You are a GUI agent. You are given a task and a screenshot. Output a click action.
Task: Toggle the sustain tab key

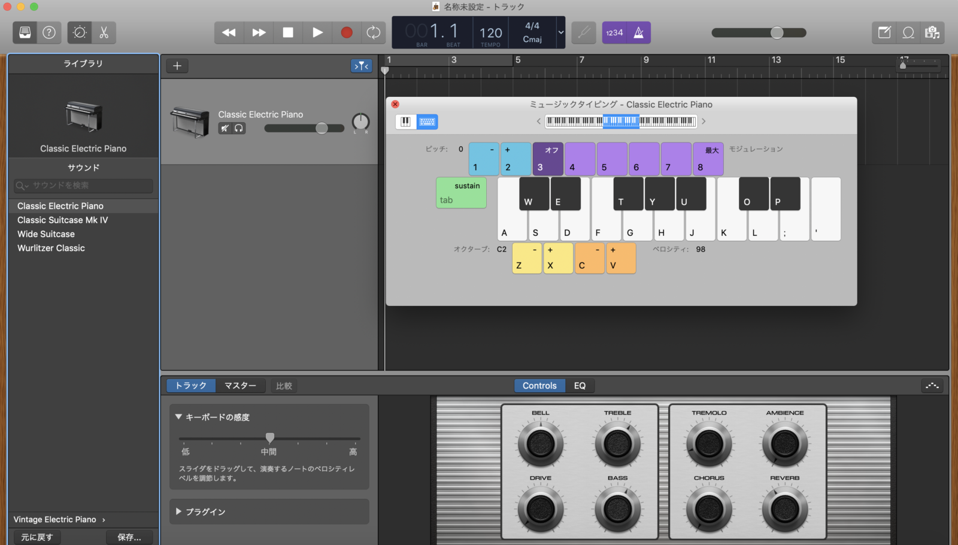461,193
